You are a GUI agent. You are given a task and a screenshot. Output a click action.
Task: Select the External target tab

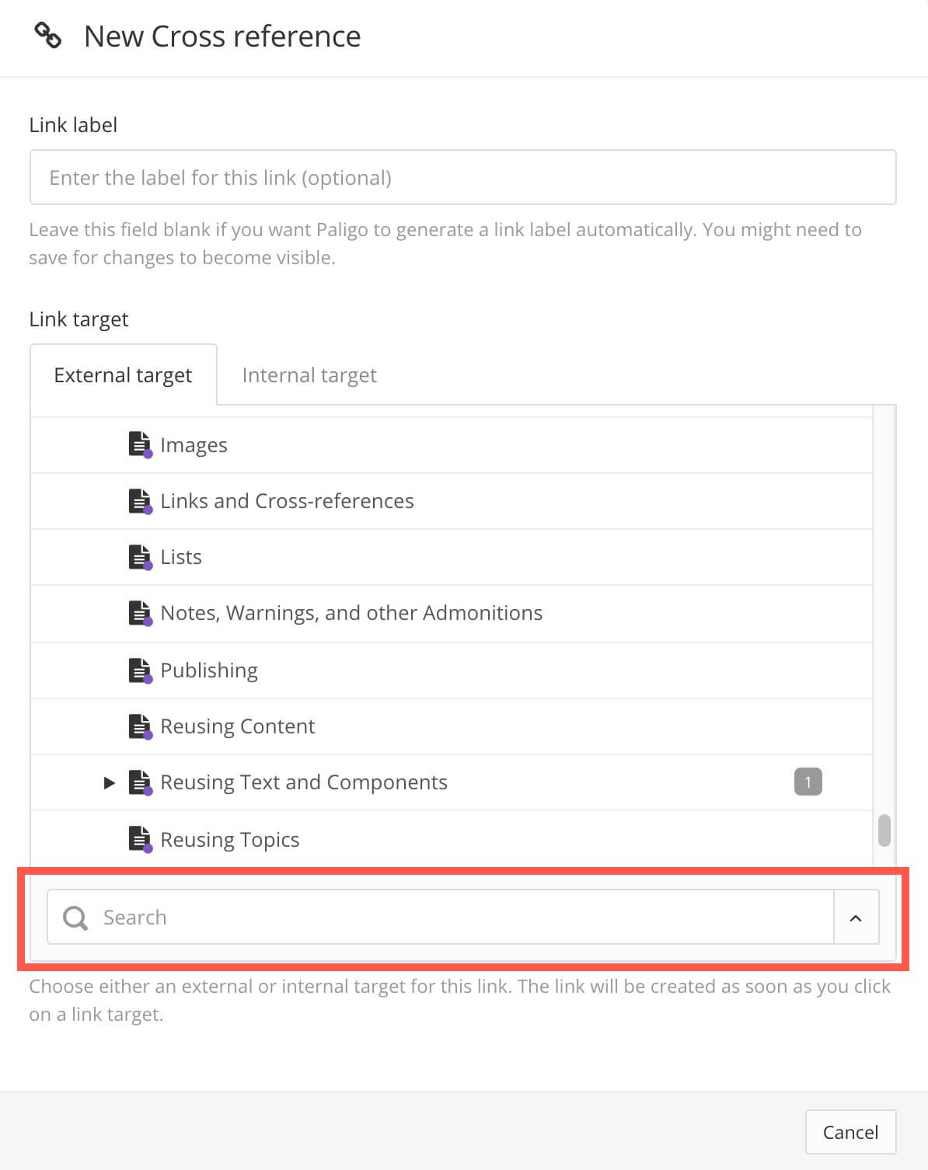click(x=122, y=374)
